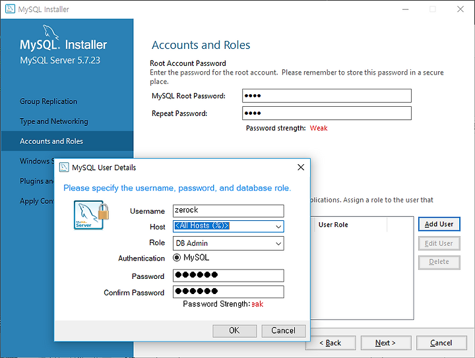Click the Confirm Password field
Viewport: 475px width, 358px height.
click(x=228, y=291)
